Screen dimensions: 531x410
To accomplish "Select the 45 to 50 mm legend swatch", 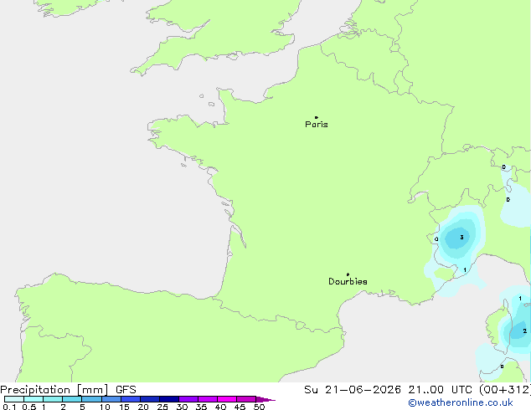I will point(246,399).
